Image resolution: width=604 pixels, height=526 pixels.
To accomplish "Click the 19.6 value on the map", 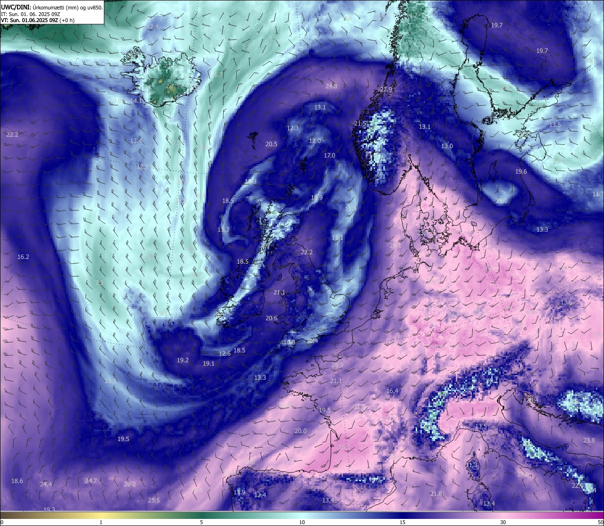I will tap(521, 172).
